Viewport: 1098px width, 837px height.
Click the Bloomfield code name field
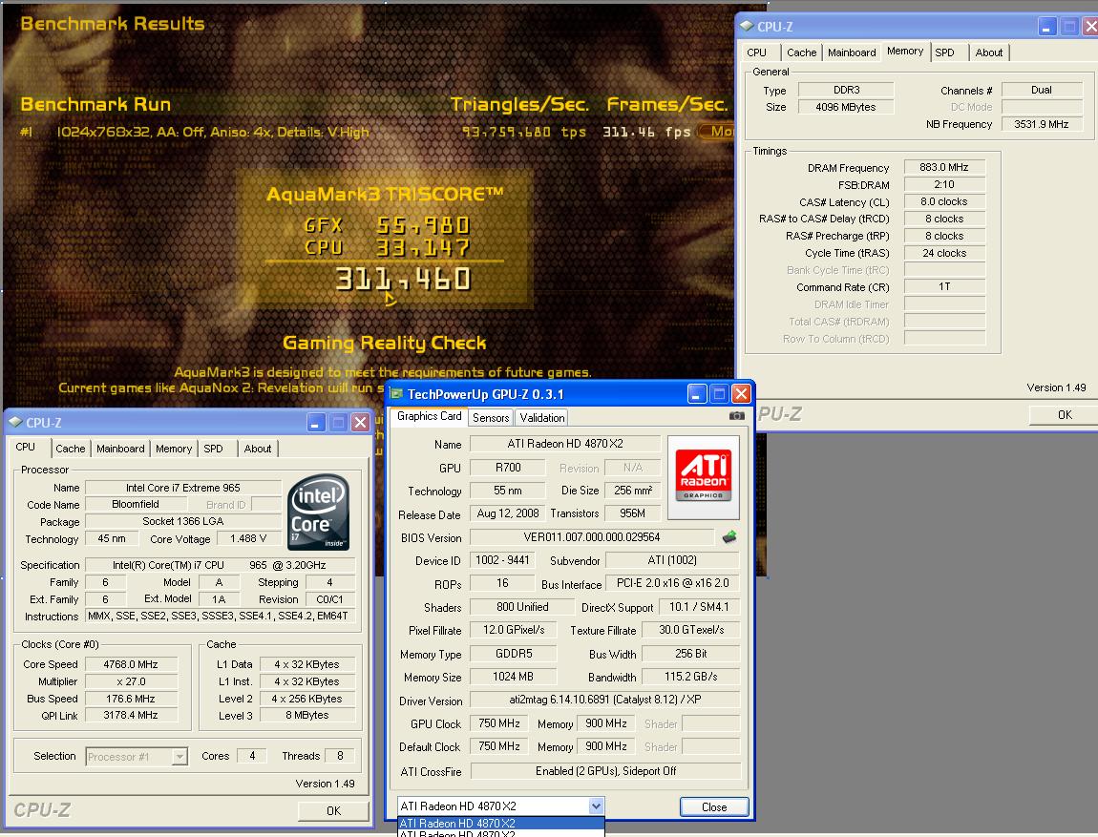click(x=136, y=504)
